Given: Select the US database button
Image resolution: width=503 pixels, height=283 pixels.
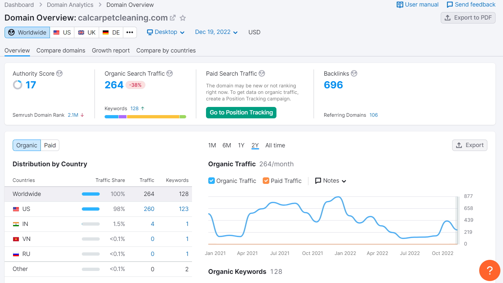Looking at the screenshot, I should coord(62,32).
